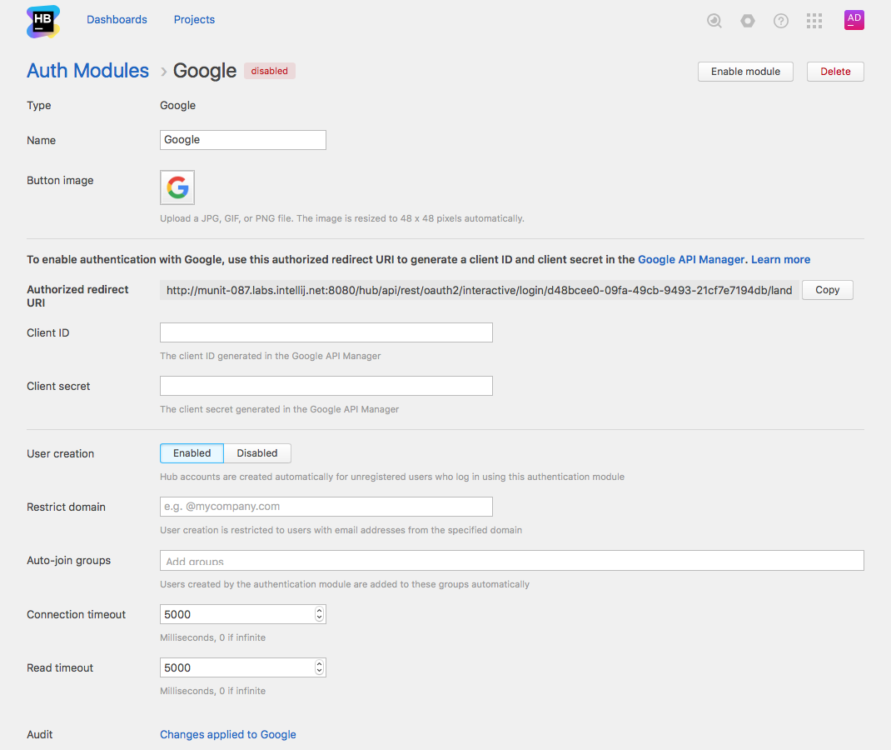Click the Google button image
Screen dimensions: 891x750
click(177, 187)
